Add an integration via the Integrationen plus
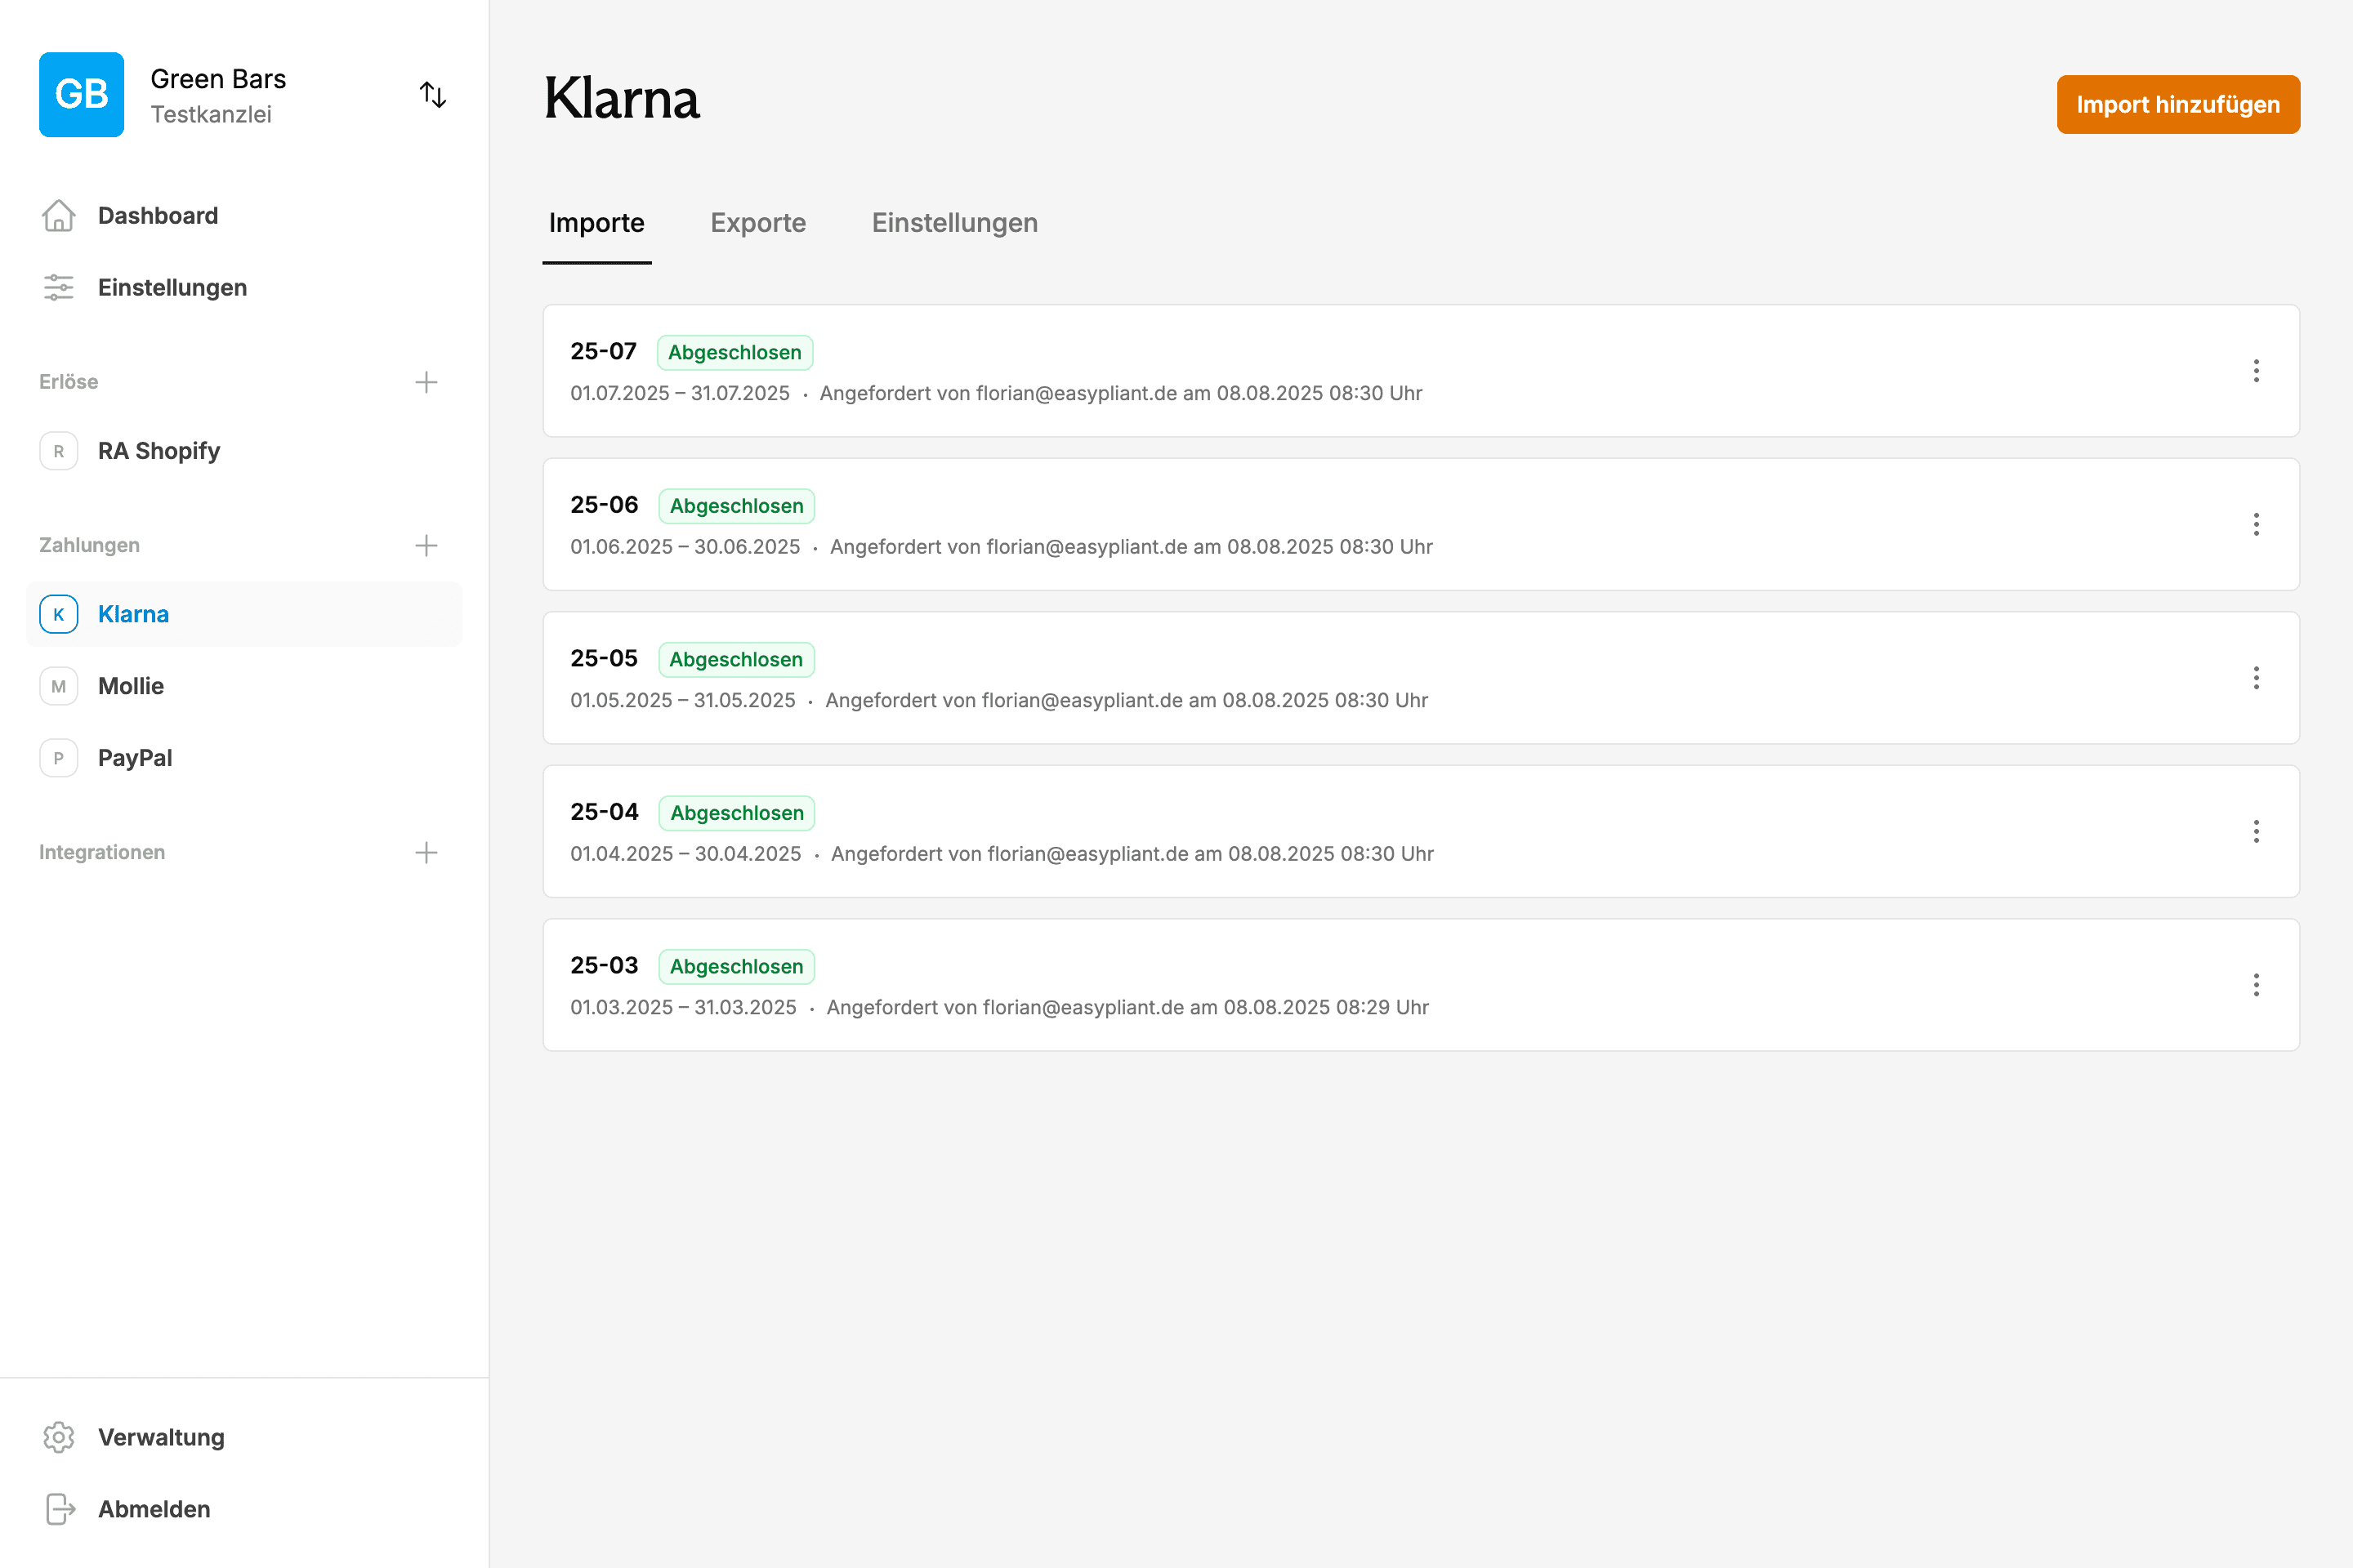Image resolution: width=2353 pixels, height=1568 pixels. click(x=426, y=852)
